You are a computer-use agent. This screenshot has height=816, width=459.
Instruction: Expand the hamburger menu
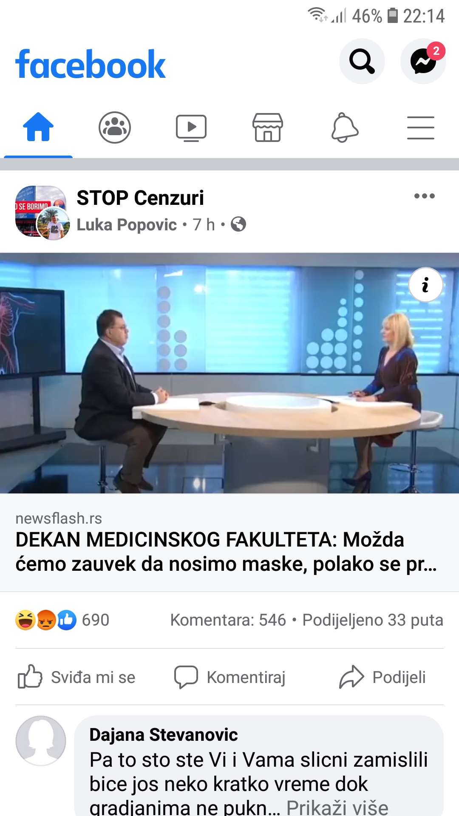[x=421, y=127]
